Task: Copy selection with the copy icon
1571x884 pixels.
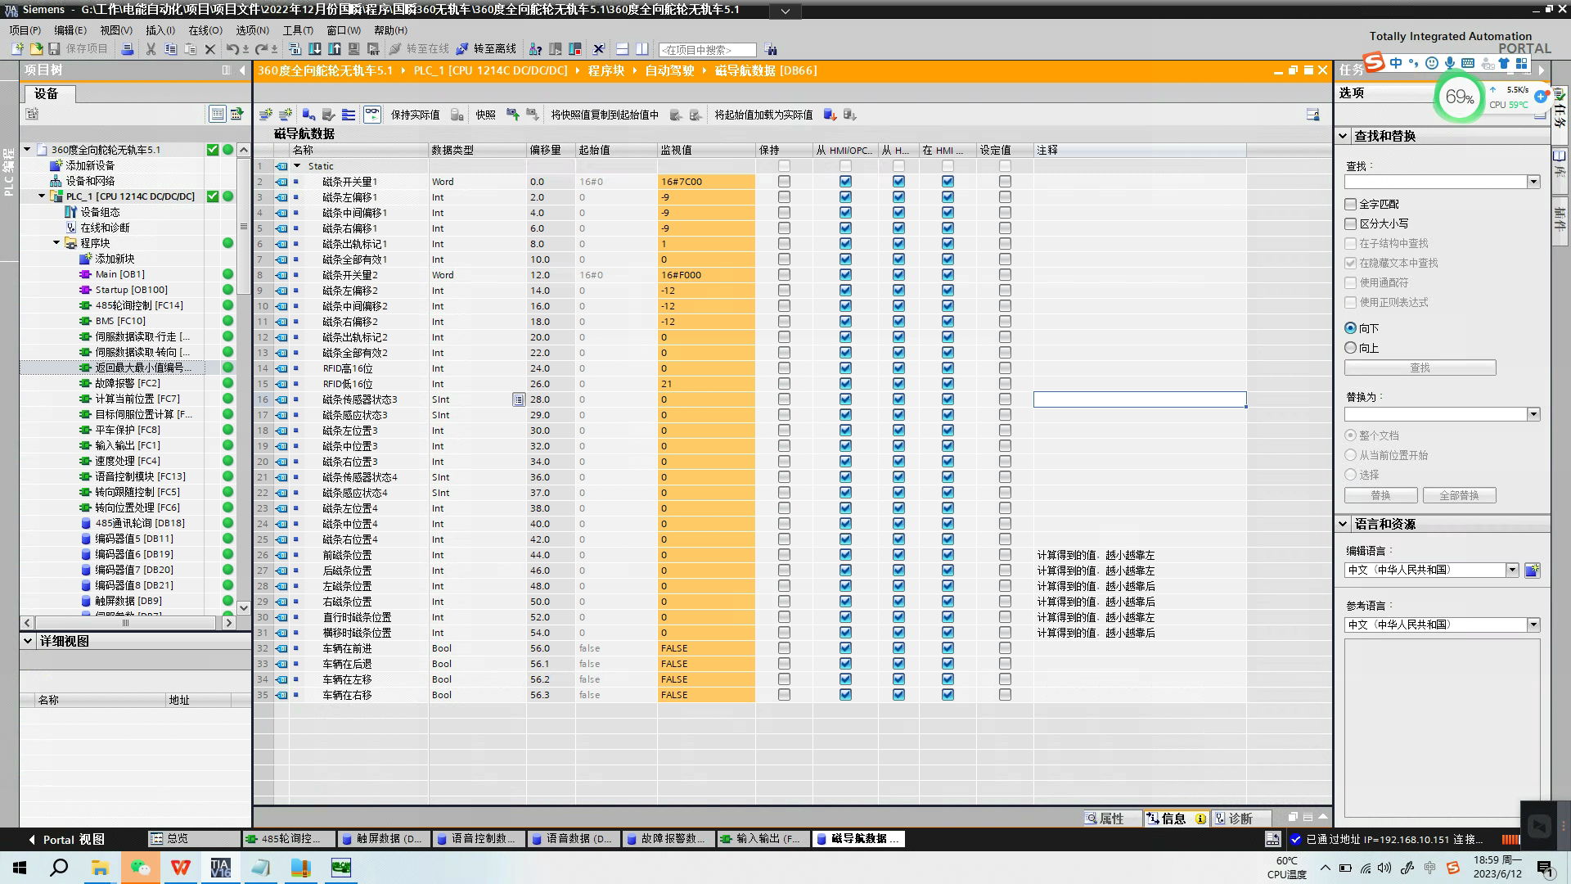Action: click(170, 49)
